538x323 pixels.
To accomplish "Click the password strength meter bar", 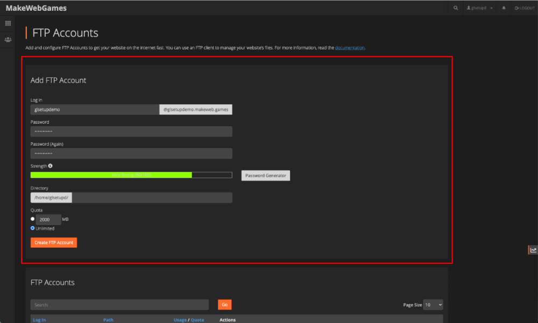I will point(131,175).
